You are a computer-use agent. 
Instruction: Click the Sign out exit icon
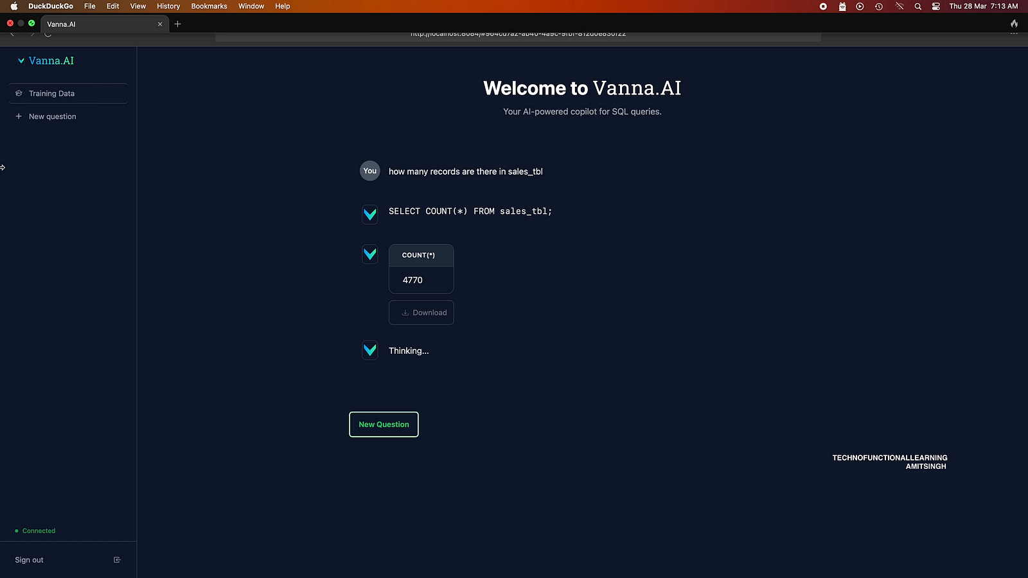point(117,560)
